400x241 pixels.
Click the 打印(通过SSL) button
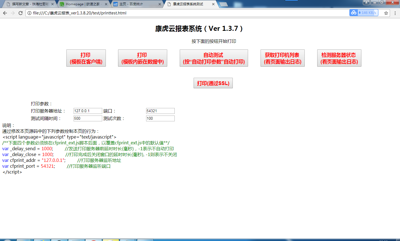click(x=213, y=83)
